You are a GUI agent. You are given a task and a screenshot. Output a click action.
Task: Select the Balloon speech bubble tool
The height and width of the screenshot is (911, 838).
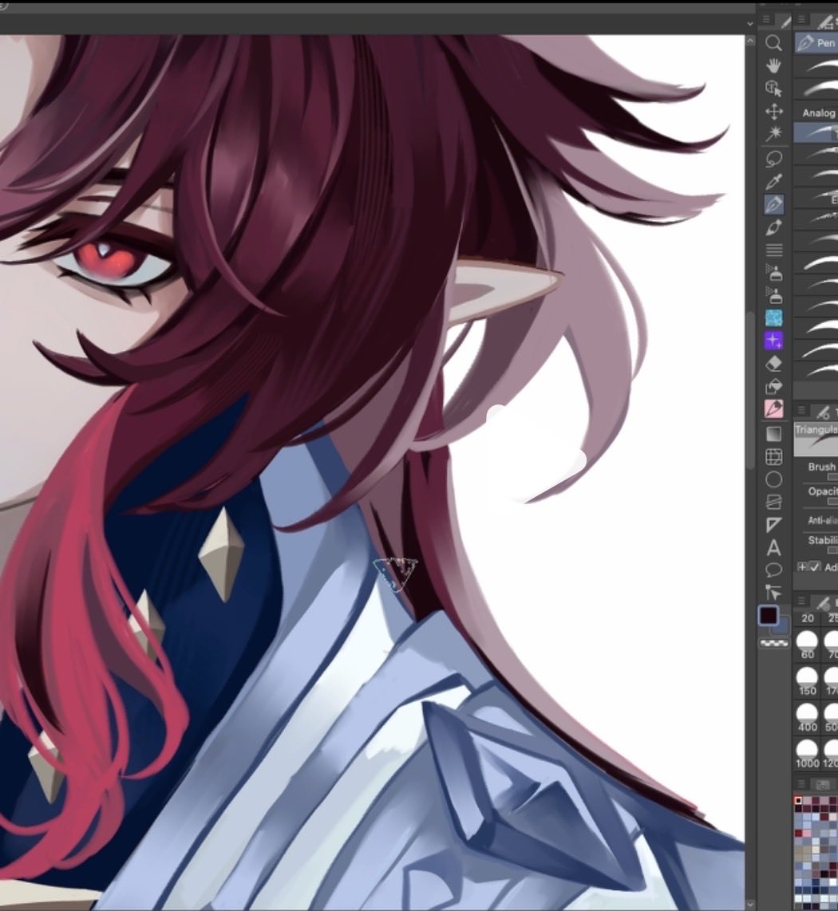773,570
